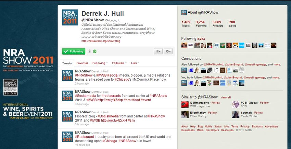Click the QSRmagazine red avatar
The width and height of the screenshot is (291, 149).
coord(185,104)
